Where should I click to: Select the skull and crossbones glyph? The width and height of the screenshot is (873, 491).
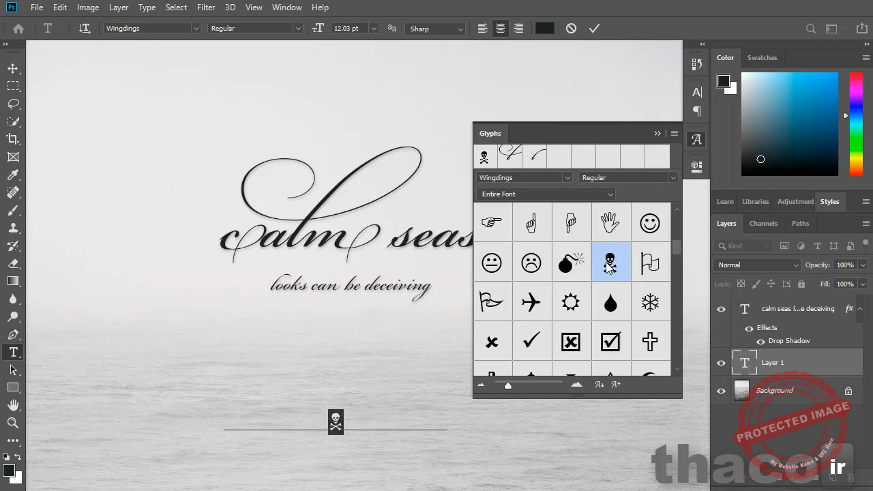click(x=610, y=263)
